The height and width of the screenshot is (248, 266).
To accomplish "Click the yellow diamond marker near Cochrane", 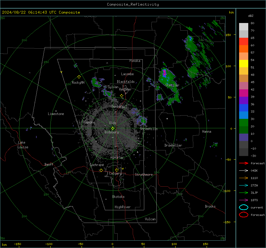I will (101, 170).
